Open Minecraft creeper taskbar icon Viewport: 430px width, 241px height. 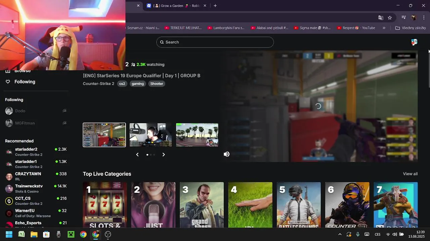pyautogui.click(x=71, y=234)
